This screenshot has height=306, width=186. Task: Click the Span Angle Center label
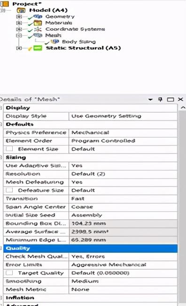pos(36,207)
